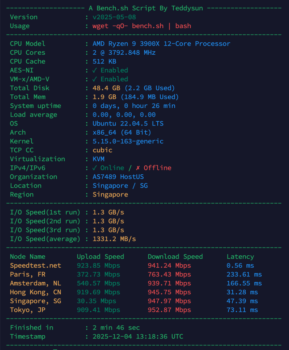Click the Tokyo, JP download speed value

pyautogui.click(x=169, y=310)
